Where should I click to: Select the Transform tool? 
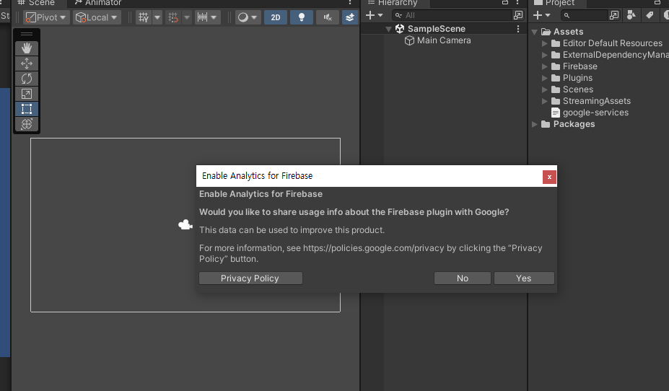coord(27,124)
